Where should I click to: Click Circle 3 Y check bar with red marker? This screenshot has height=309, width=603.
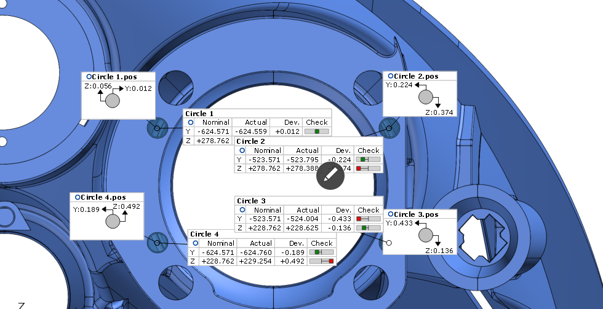point(368,219)
